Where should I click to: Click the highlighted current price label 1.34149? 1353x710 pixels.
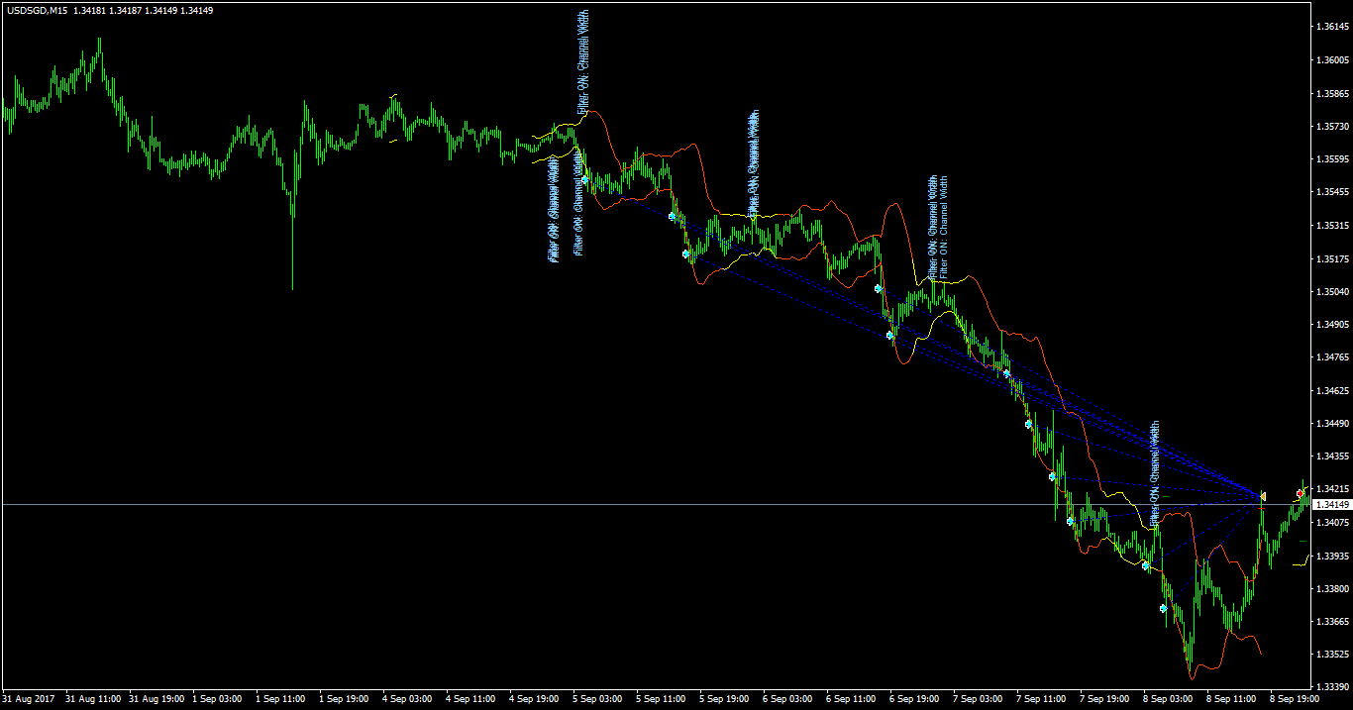pos(1330,505)
